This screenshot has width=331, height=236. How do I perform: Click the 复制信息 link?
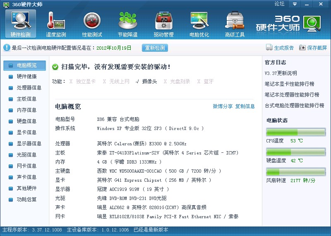tap(245, 106)
